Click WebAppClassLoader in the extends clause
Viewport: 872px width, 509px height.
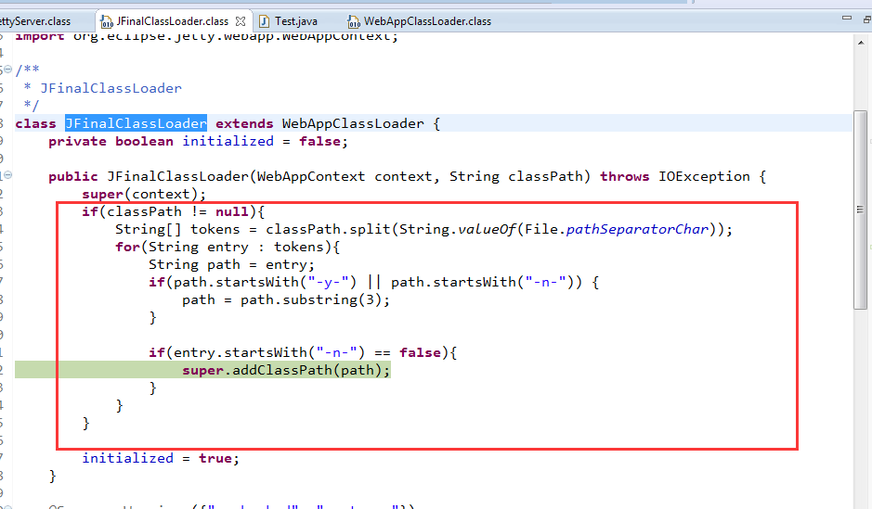(x=353, y=123)
